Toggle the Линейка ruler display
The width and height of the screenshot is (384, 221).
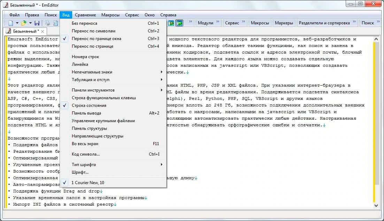[x=113, y=64]
